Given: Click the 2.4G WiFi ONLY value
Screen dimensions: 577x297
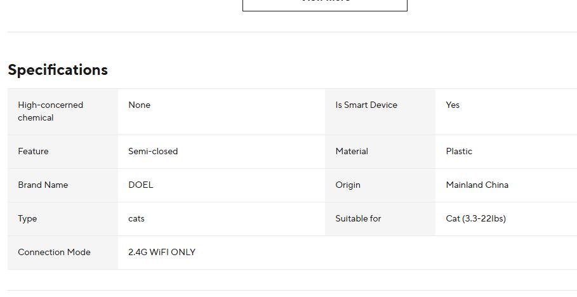Looking at the screenshot, I should 162,252.
